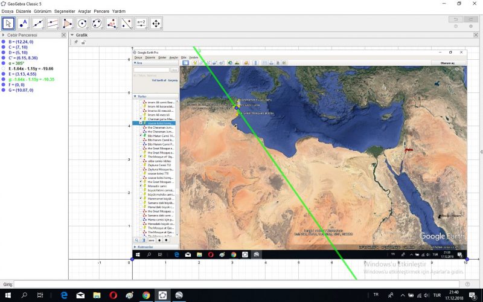
Task: Select the Ellipse conic tool
Action: point(97,24)
